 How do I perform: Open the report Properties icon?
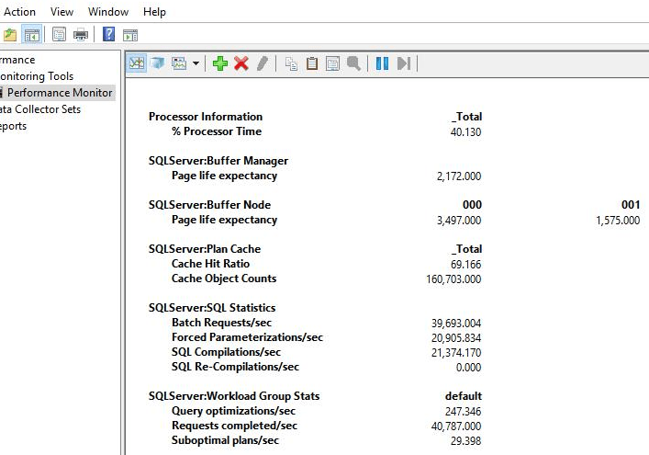coord(333,63)
